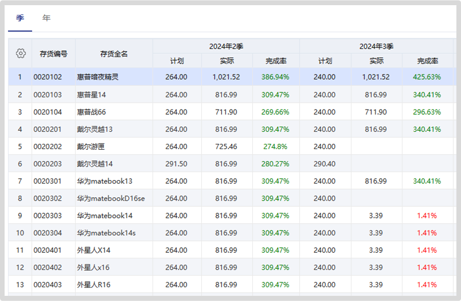This screenshot has height=301, width=461.
Task: Click 完成率 header under 2024年3季
Action: point(428,61)
